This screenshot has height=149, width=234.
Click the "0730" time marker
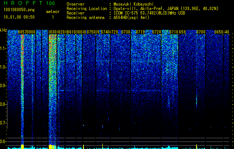[126, 32]
